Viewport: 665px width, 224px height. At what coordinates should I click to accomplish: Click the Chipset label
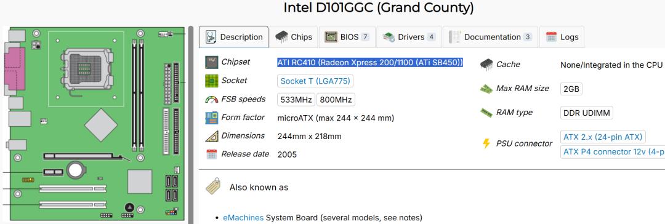point(235,62)
